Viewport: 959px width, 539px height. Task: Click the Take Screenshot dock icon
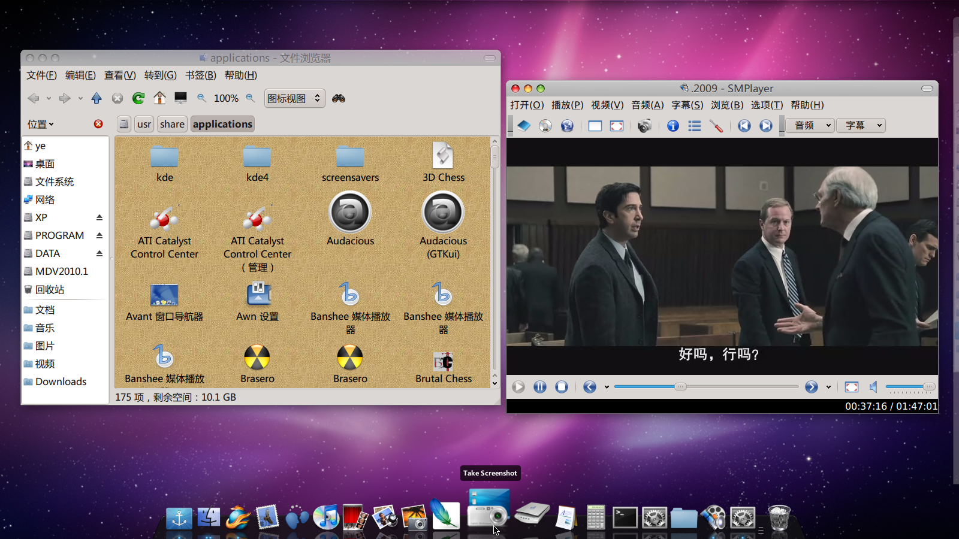(489, 508)
